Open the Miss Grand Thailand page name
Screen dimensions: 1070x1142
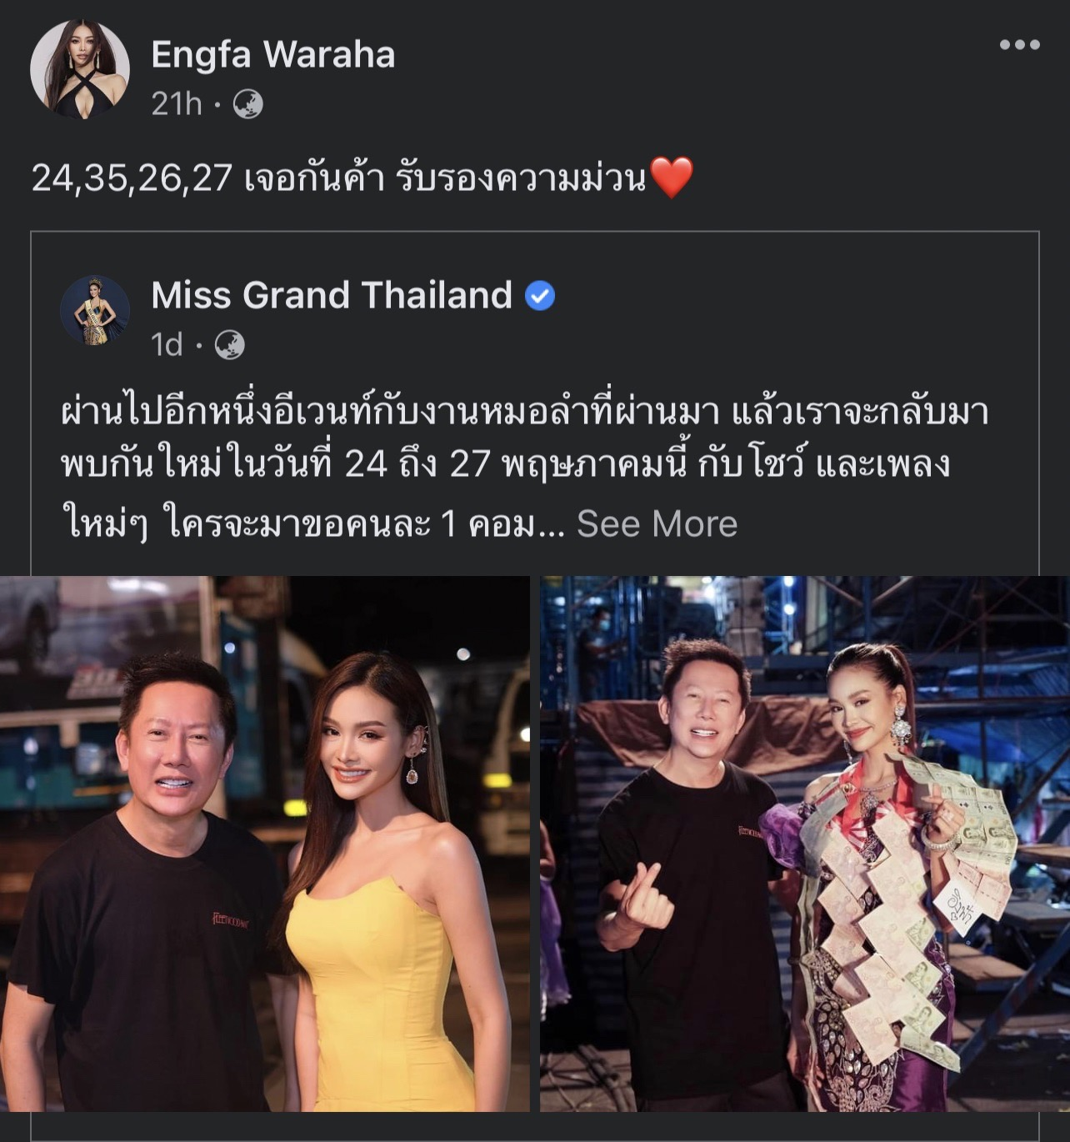tap(332, 295)
